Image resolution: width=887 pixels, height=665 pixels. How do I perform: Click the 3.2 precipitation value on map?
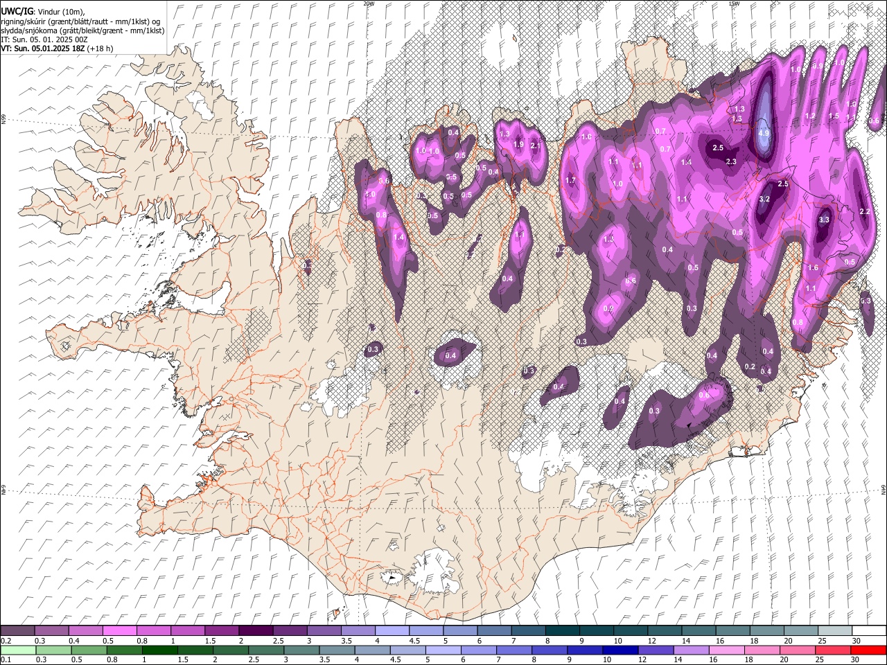pos(764,199)
